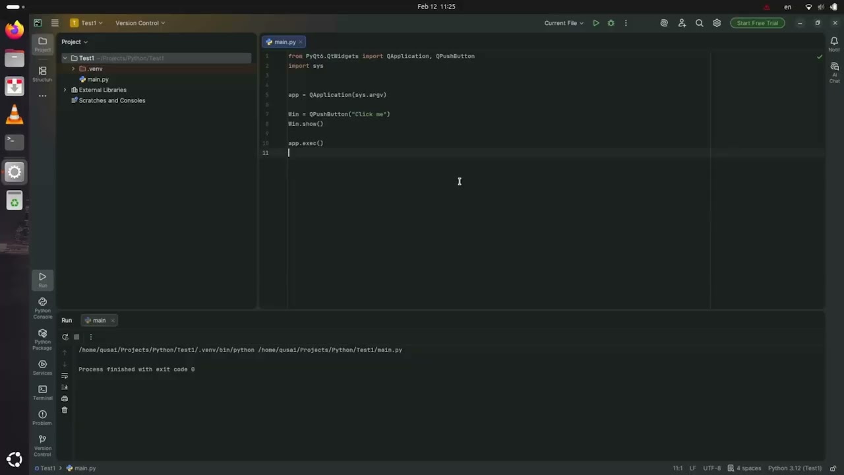Select the main tab in the Run panel
844x475 pixels.
[99, 321]
